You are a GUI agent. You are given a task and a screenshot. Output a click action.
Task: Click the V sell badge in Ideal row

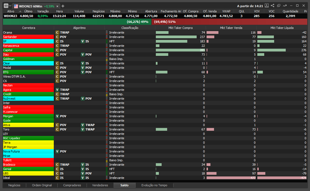click(83, 178)
